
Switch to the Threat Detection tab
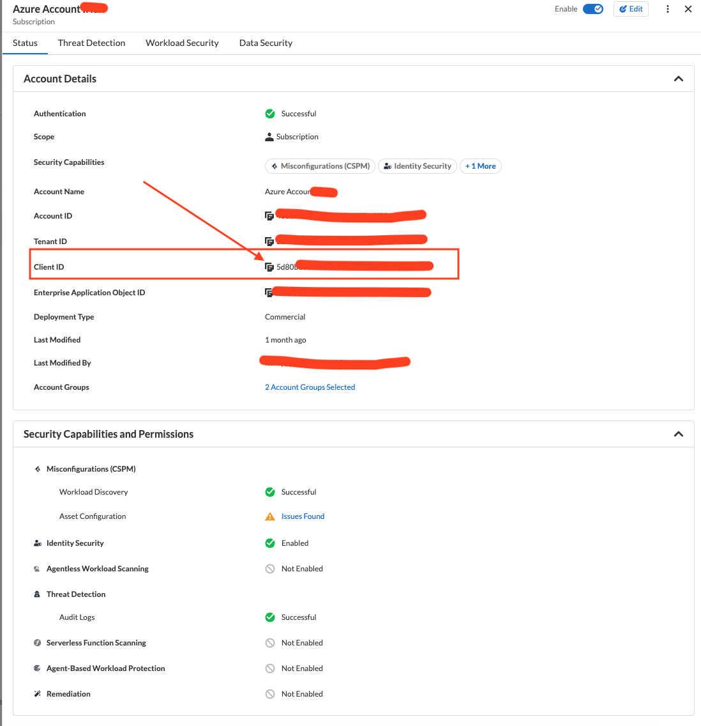click(x=91, y=43)
